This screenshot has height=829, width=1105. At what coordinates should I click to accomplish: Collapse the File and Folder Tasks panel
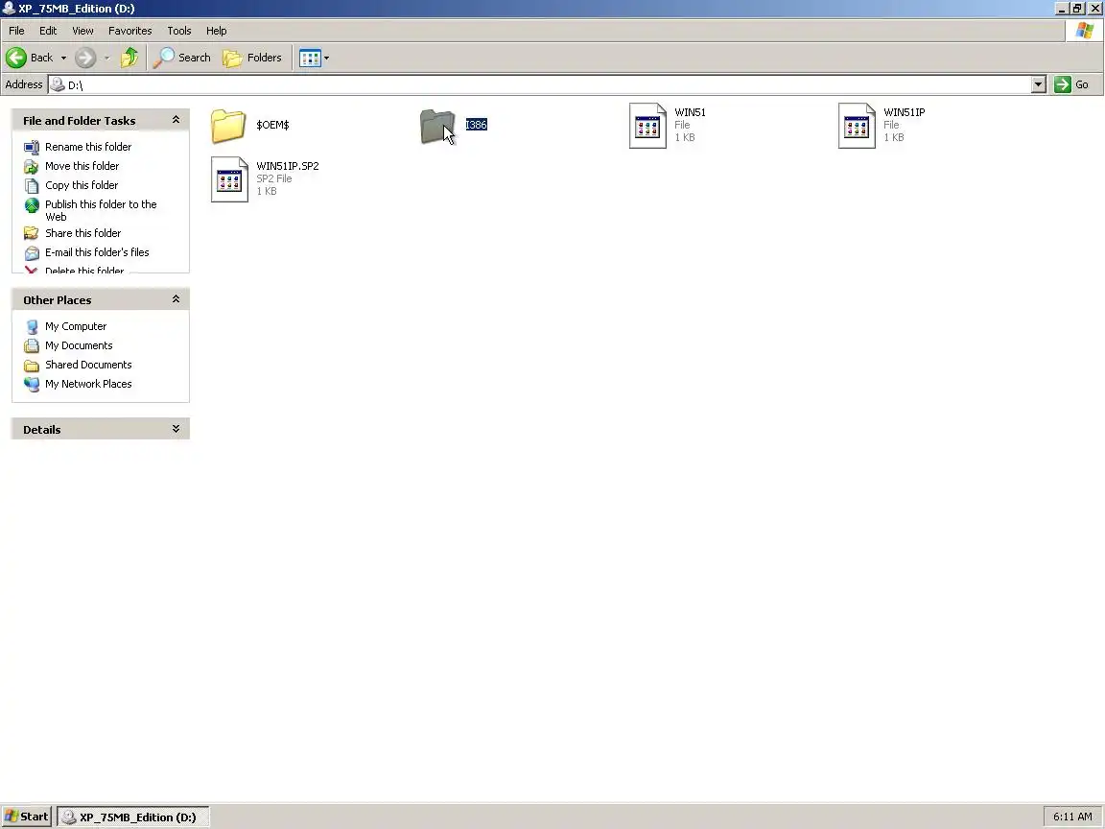[x=176, y=120]
